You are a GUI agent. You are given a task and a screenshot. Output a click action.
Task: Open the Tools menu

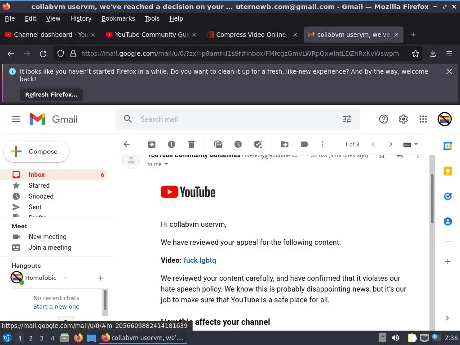point(152,18)
